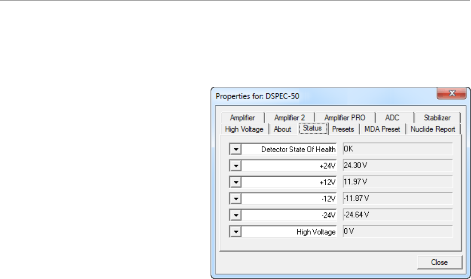471x279 pixels.
Task: Go to the Stabilizer tab
Action: (x=437, y=117)
